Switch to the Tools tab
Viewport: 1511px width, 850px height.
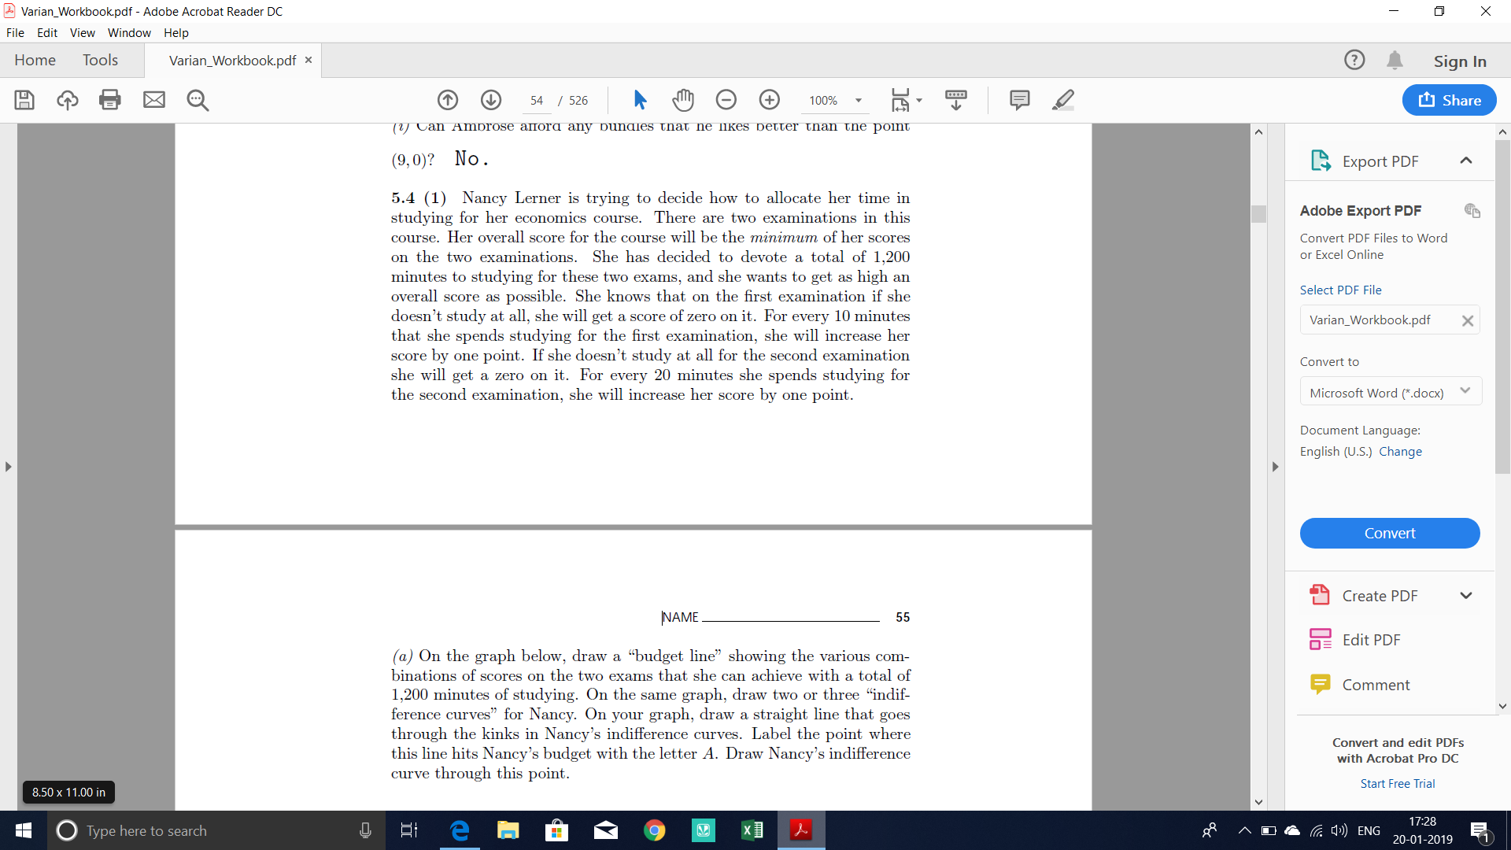click(100, 61)
